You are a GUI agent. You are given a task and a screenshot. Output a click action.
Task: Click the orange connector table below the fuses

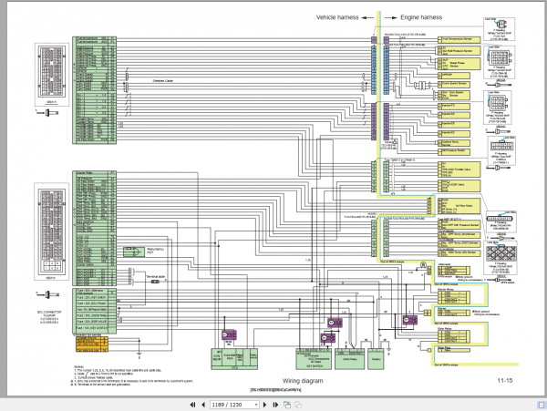click(92, 344)
